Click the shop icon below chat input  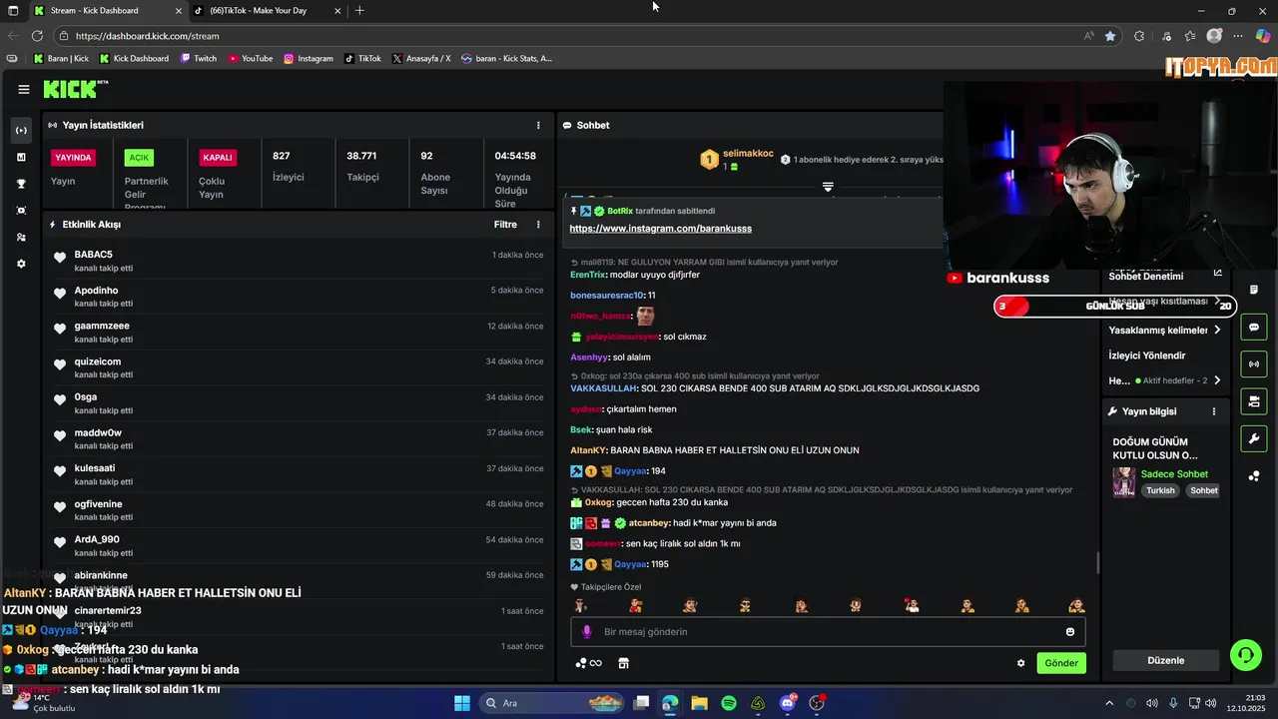(624, 663)
